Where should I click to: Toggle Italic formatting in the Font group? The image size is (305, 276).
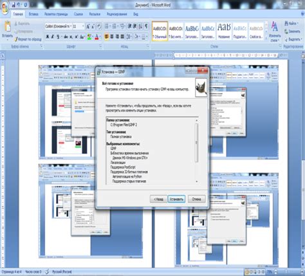pos(53,37)
